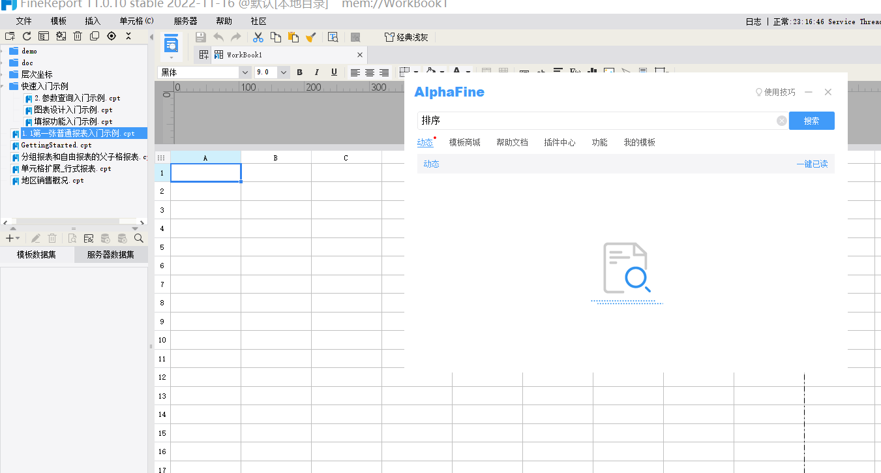Click the 经典浅灰 theme button
Screen dimensions: 881x473
(x=406, y=38)
